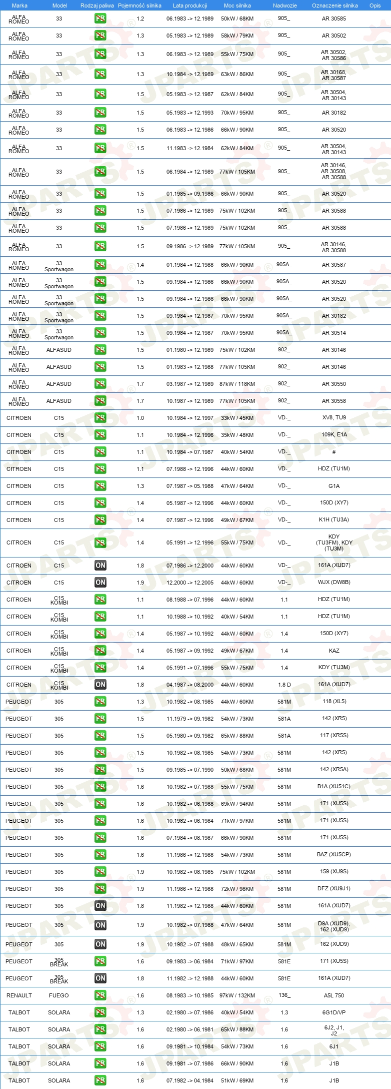Image resolution: width=391 pixels, height=1089 pixels.
Task: Click petrol icon in AR 30585 row
Action: [100, 19]
